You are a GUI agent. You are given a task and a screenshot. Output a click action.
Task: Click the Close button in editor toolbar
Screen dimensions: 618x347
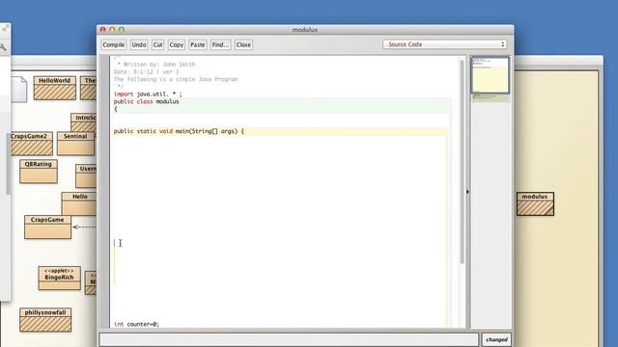(243, 45)
